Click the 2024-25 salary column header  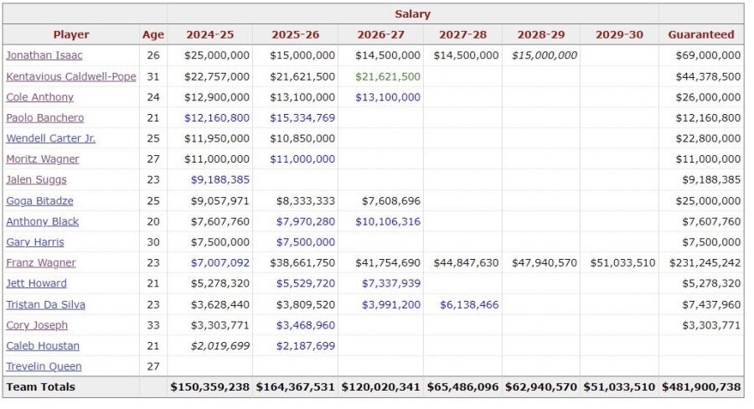coord(209,34)
